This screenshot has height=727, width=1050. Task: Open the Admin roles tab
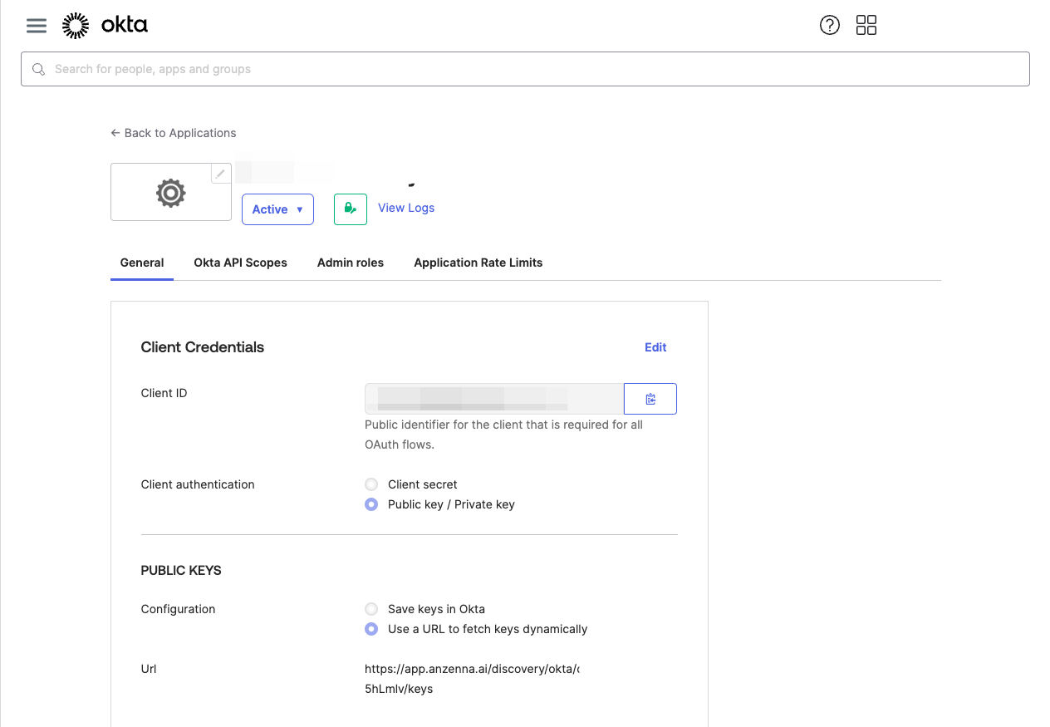[351, 263]
